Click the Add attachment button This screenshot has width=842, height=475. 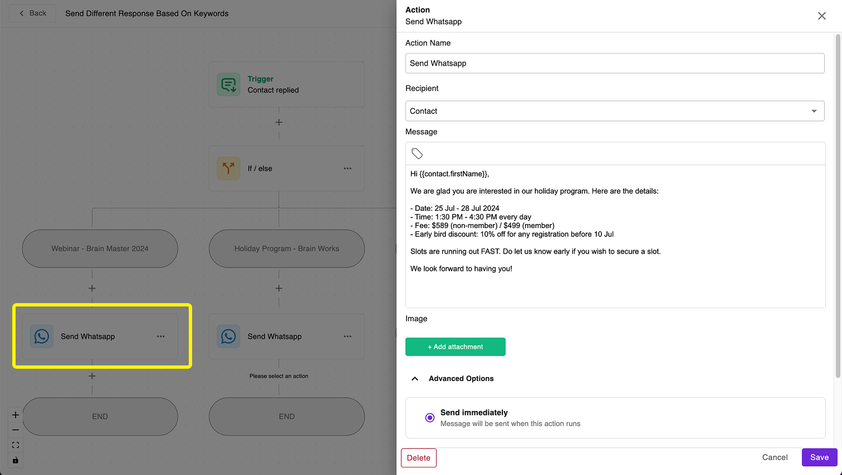[456, 347]
